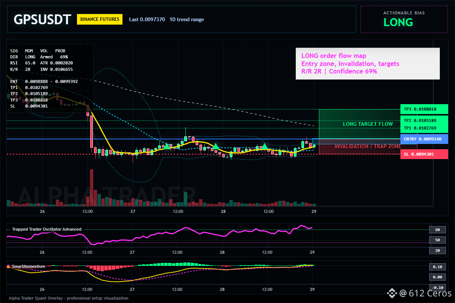
Task: Click date label 27 under main price chart
Action: [x=133, y=211]
